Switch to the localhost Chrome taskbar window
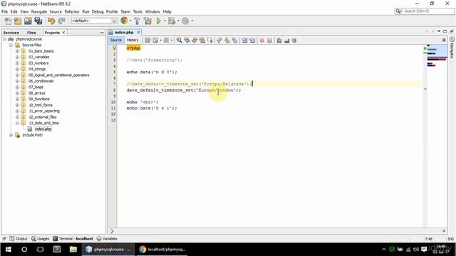The width and height of the screenshot is (456, 256). pos(162,250)
